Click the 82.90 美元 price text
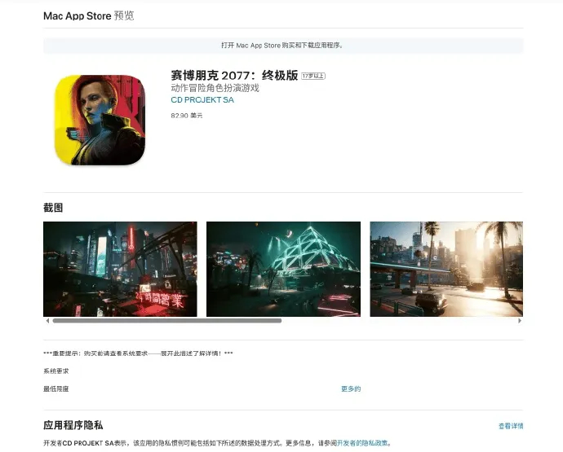This screenshot has height=452, width=563. [187, 116]
